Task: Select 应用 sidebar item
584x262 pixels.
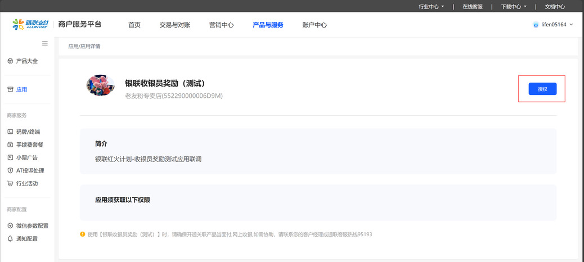Action: click(x=21, y=90)
